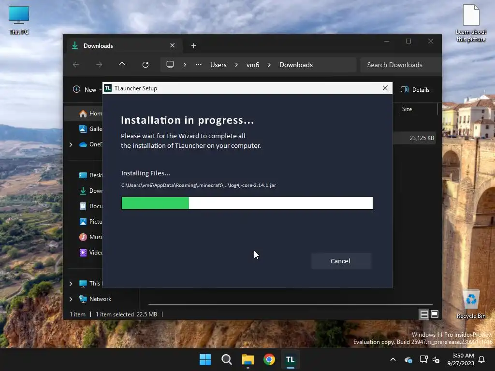The image size is (495, 371).
Task: Focus the Search Downloads field
Action: click(x=400, y=65)
